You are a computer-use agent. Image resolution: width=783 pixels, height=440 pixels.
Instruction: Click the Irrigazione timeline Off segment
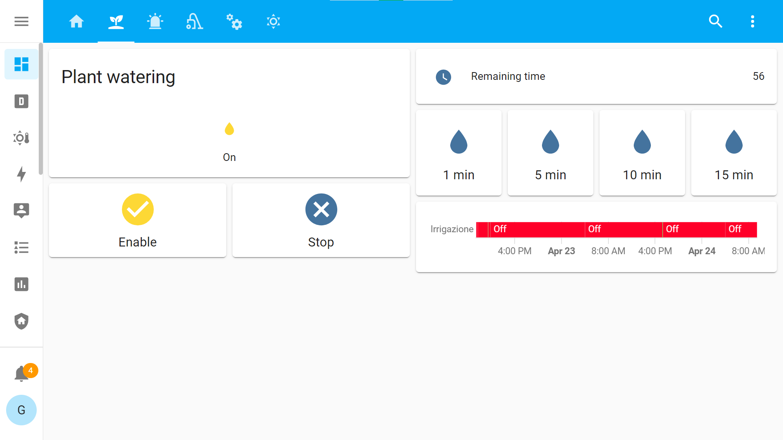click(x=530, y=229)
